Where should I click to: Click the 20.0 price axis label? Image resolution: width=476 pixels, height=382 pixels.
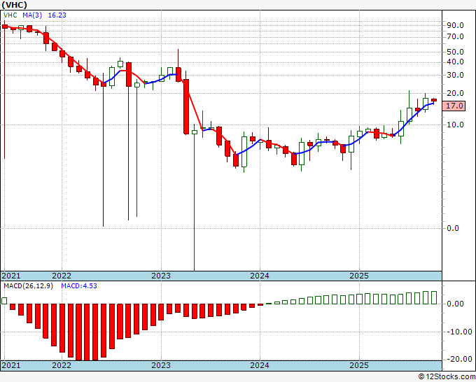click(x=456, y=93)
